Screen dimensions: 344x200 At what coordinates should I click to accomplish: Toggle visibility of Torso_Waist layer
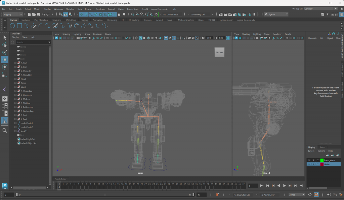(309, 160)
